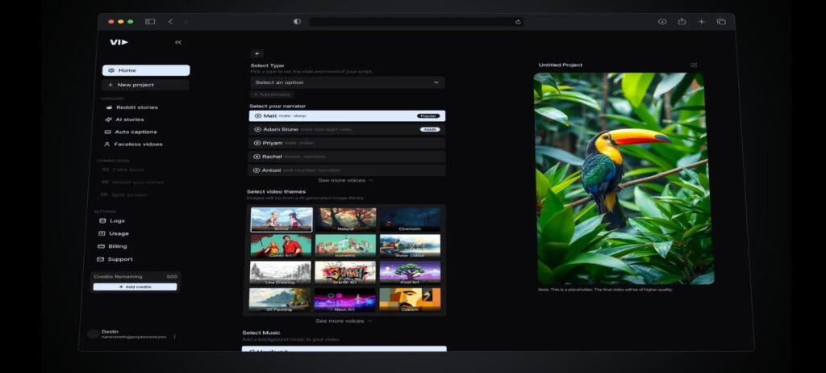This screenshot has height=373, width=826.
Task: Open the Reddit stories category
Action: (x=131, y=107)
